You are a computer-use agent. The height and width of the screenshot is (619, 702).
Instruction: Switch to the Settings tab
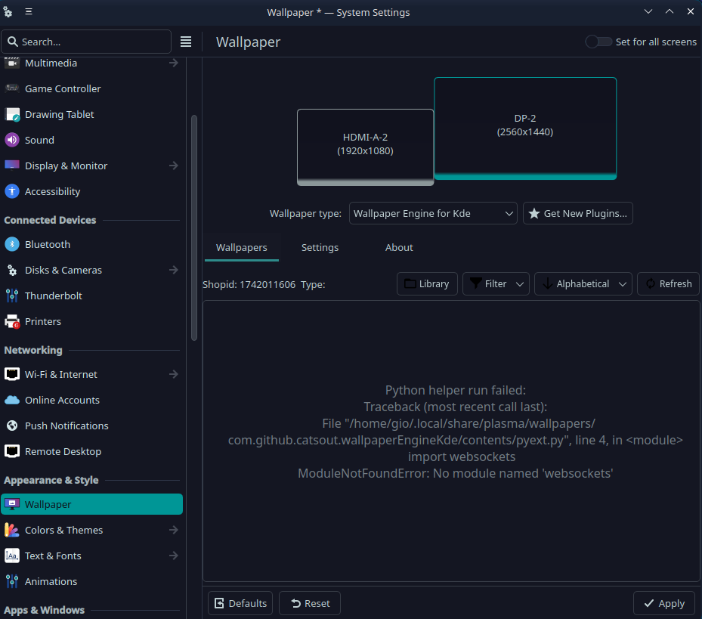pyautogui.click(x=320, y=247)
